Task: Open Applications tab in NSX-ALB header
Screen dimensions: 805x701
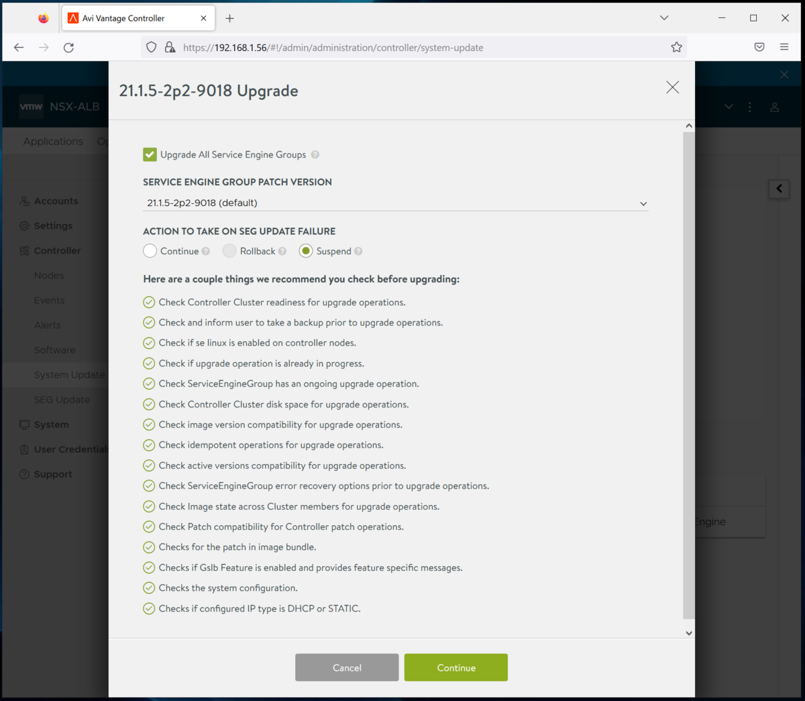Action: point(53,142)
